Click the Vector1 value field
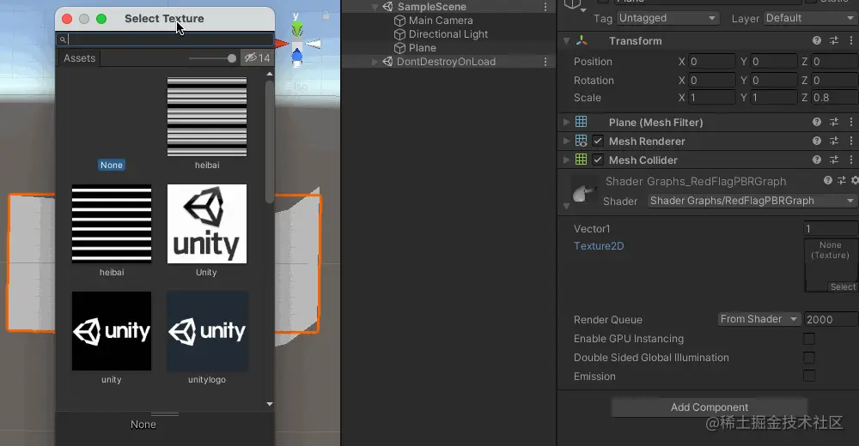Screen dimensions: 859x446 831,229
